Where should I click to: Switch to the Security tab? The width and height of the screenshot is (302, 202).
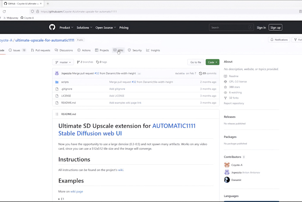(135, 50)
